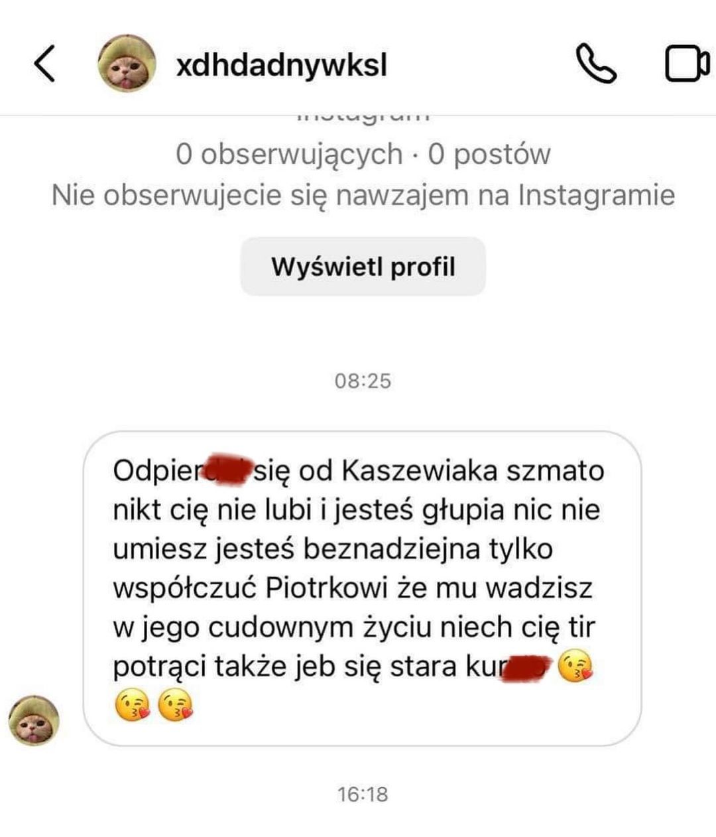Open chat details via username xdhdadnywksl
The image size is (716, 837).
point(282,64)
